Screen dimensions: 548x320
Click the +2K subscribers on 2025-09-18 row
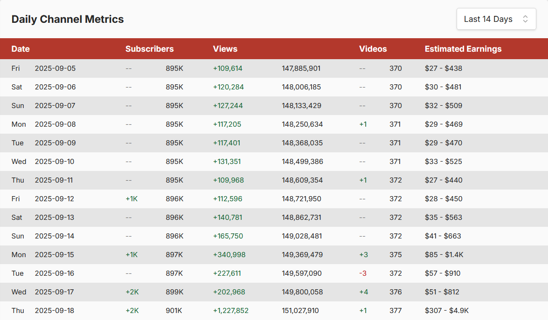click(x=132, y=311)
